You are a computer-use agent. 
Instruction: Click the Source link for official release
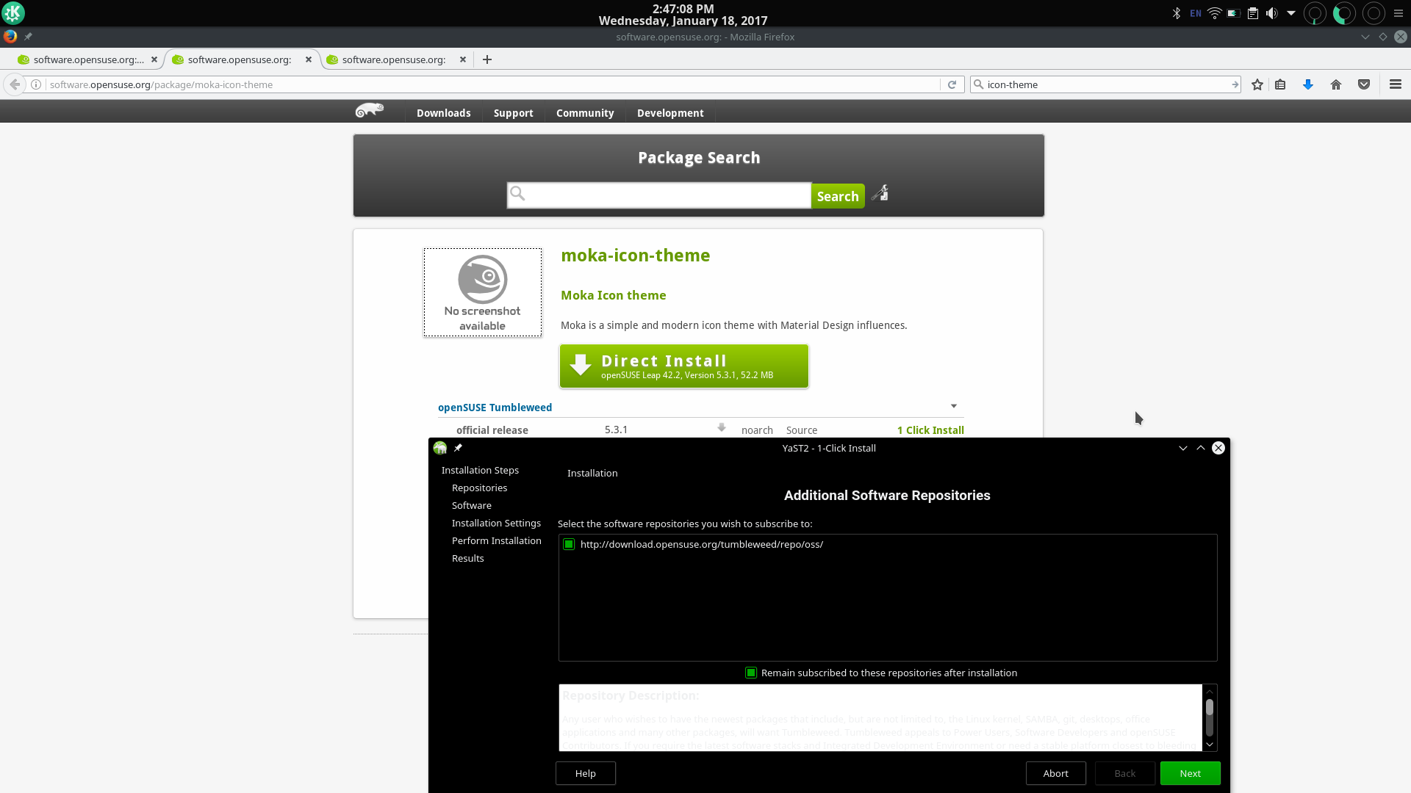pyautogui.click(x=802, y=430)
